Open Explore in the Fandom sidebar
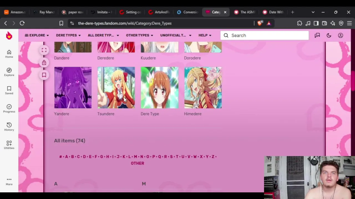Viewport: 355px width, 199px height. (9, 72)
